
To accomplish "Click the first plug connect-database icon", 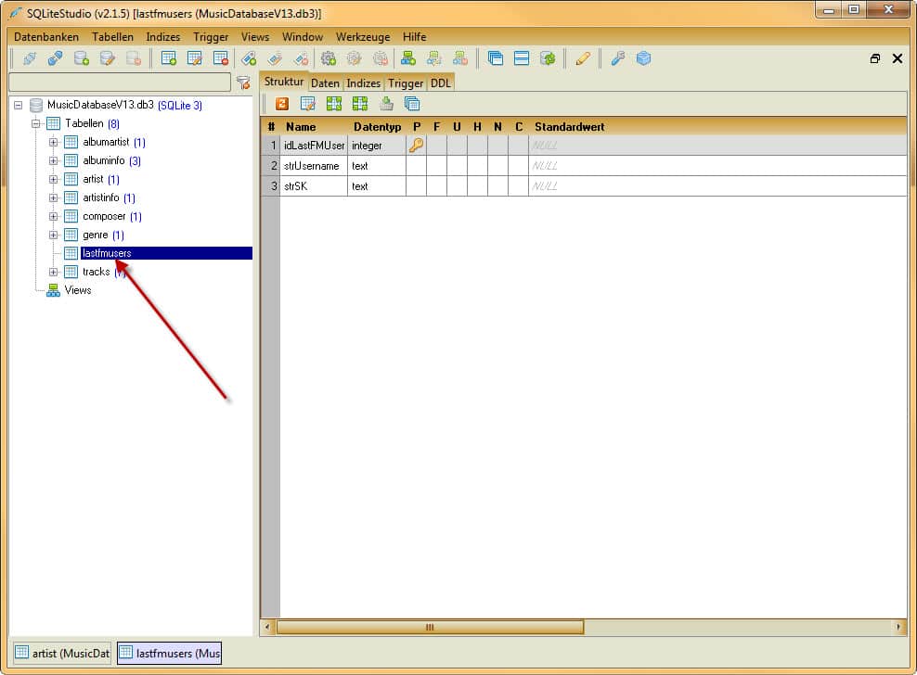I will (x=29, y=58).
